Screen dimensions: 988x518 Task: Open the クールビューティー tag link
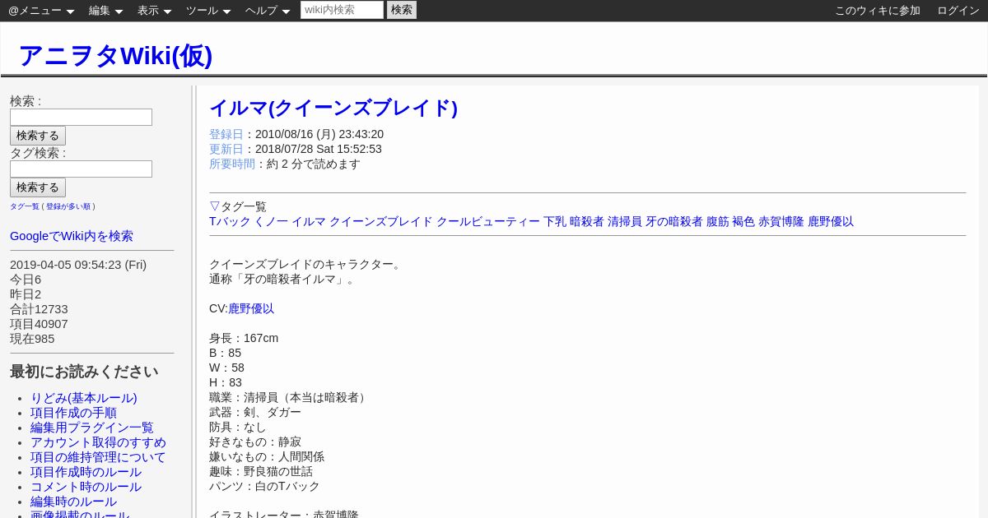pos(488,221)
